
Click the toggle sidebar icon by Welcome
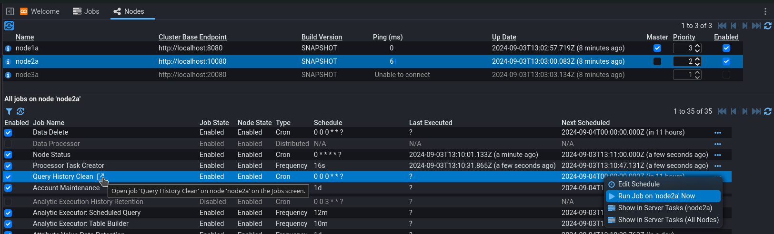click(10, 11)
